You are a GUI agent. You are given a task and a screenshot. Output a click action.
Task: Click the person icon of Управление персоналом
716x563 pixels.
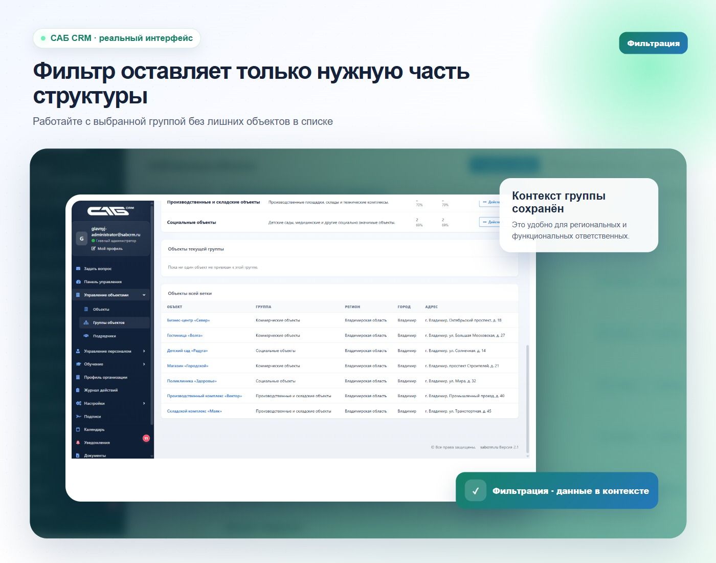click(x=78, y=351)
